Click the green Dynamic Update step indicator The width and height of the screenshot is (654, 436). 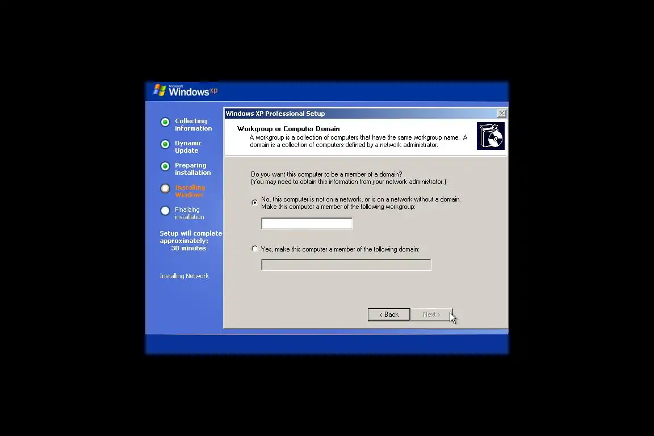[x=165, y=144]
